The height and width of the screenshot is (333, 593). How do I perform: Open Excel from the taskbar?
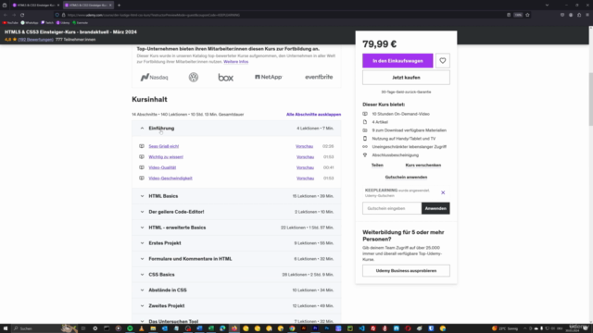(211, 328)
